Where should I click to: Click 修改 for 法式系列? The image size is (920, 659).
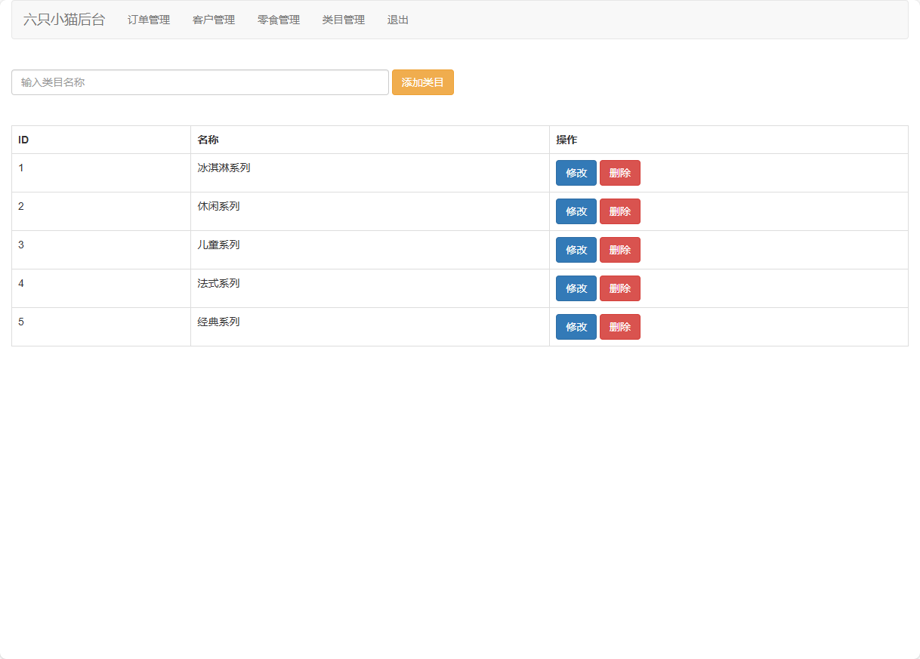coord(576,288)
